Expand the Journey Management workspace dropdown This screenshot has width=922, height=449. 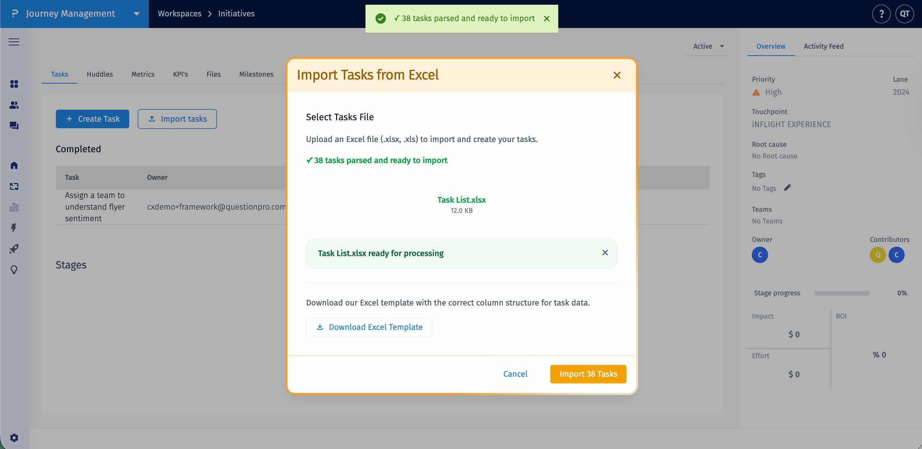point(136,14)
